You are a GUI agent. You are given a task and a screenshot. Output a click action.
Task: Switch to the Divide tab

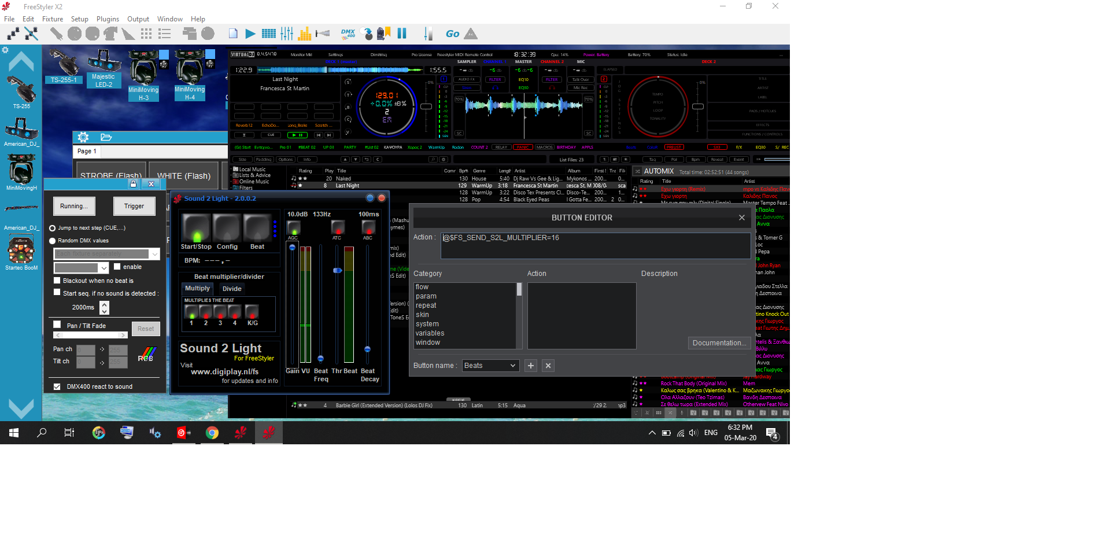click(x=232, y=289)
